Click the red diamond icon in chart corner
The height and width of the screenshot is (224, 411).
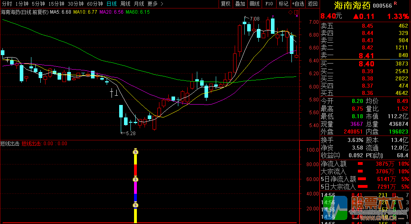coord(290,12)
